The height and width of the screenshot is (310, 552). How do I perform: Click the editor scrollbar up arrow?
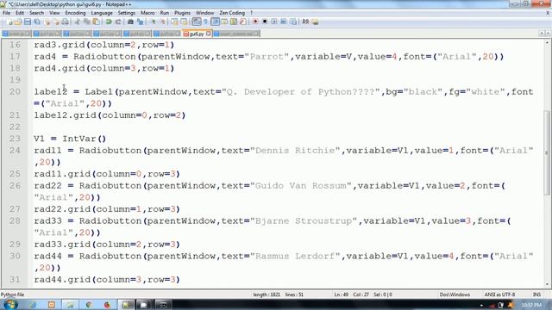[x=548, y=42]
